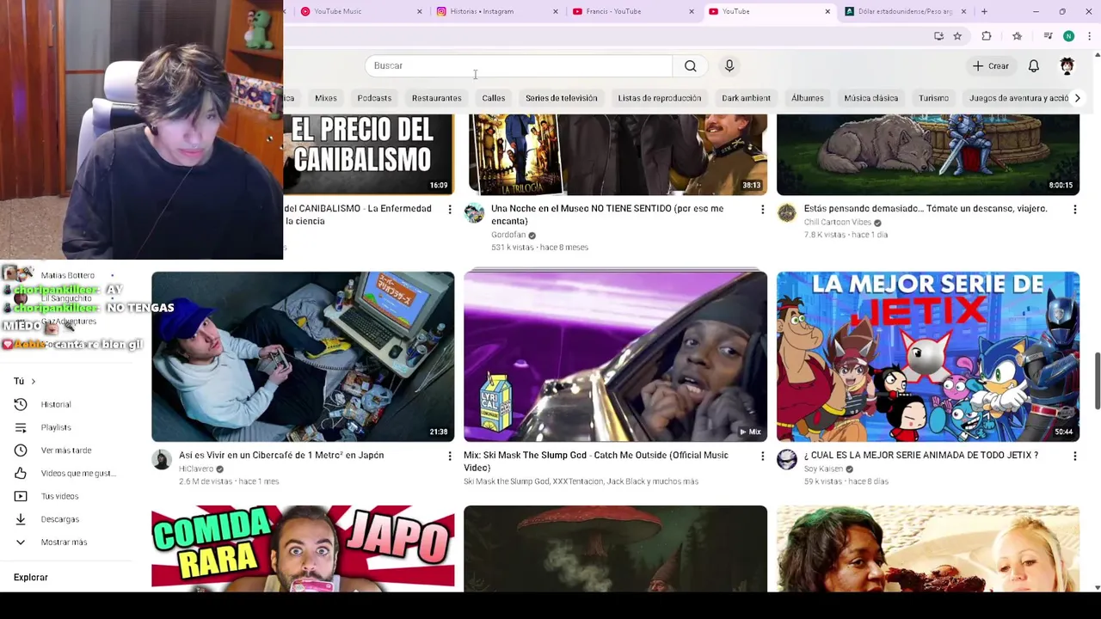Open title Estás pensando demasiado
Screen dimensions: 1101x619
point(926,209)
